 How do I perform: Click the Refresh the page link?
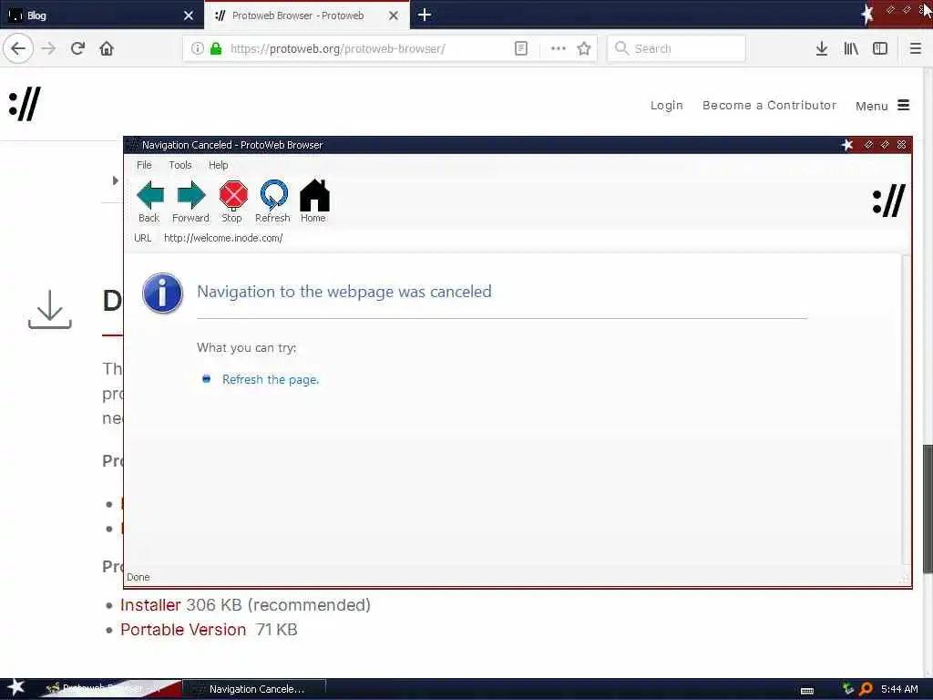pos(270,379)
